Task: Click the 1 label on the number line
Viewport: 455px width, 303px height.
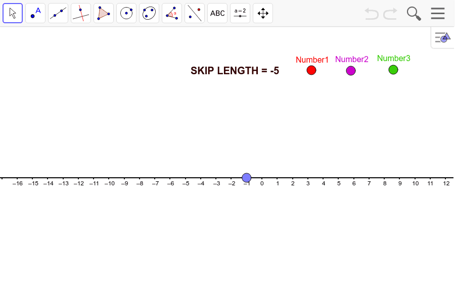Action: coord(278,183)
